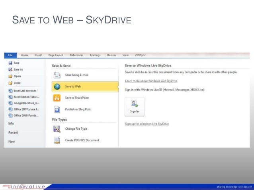Viewport: 254px width, 190px height.
Task: Switch to the View tab
Action: pyautogui.click(x=125, y=55)
